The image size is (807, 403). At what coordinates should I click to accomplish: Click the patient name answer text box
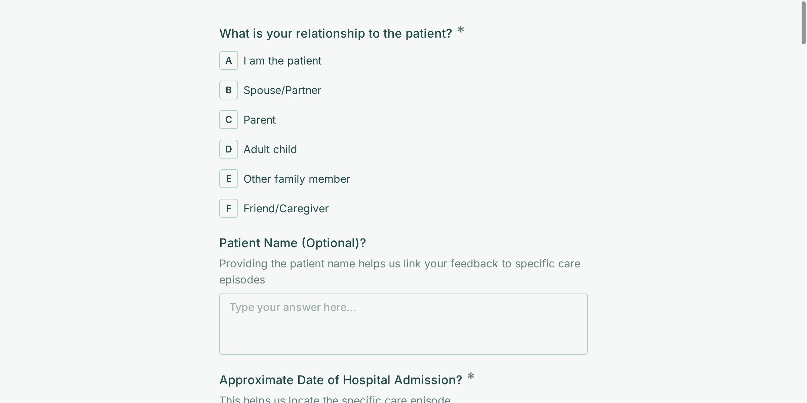tap(403, 324)
